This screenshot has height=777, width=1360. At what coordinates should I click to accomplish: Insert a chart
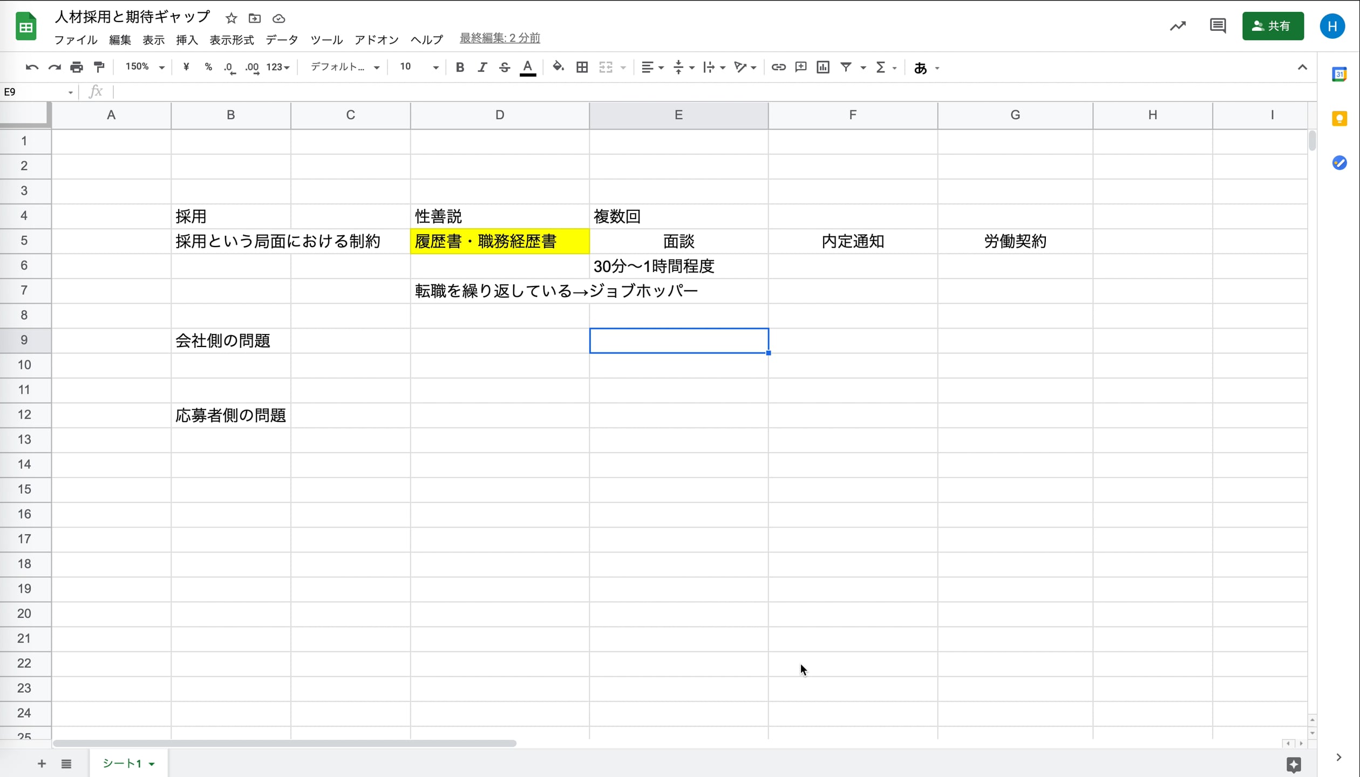point(822,67)
